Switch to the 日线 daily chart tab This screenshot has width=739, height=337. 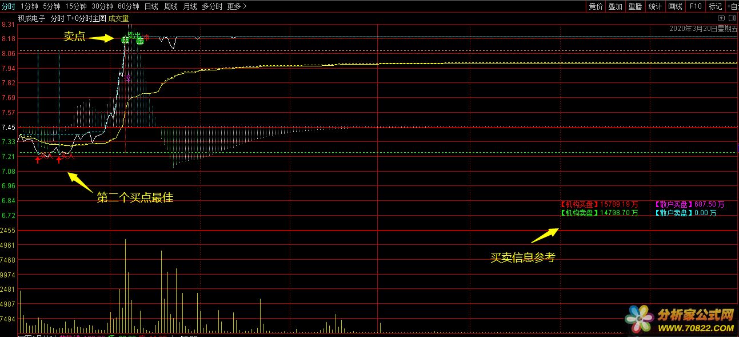pyautogui.click(x=151, y=6)
